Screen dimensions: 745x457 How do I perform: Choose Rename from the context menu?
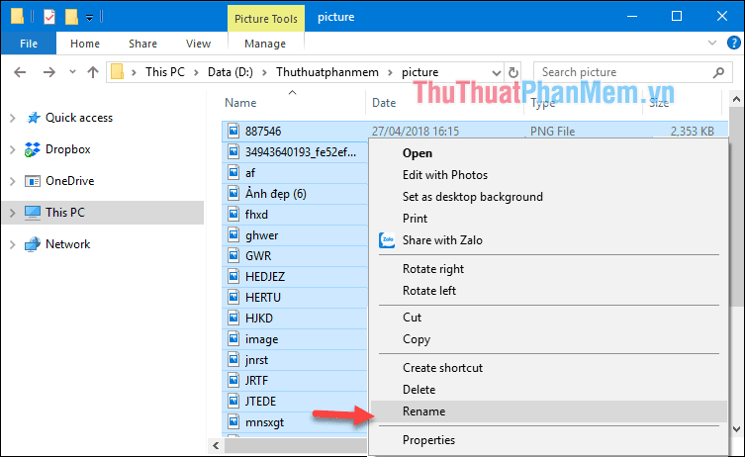[x=423, y=411]
